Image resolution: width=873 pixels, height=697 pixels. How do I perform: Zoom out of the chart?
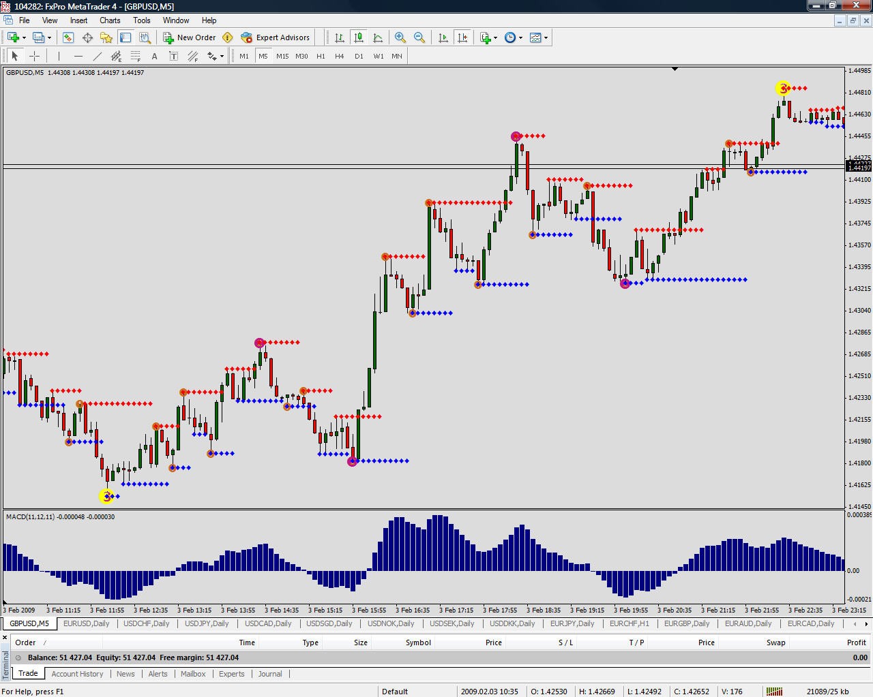tap(419, 37)
